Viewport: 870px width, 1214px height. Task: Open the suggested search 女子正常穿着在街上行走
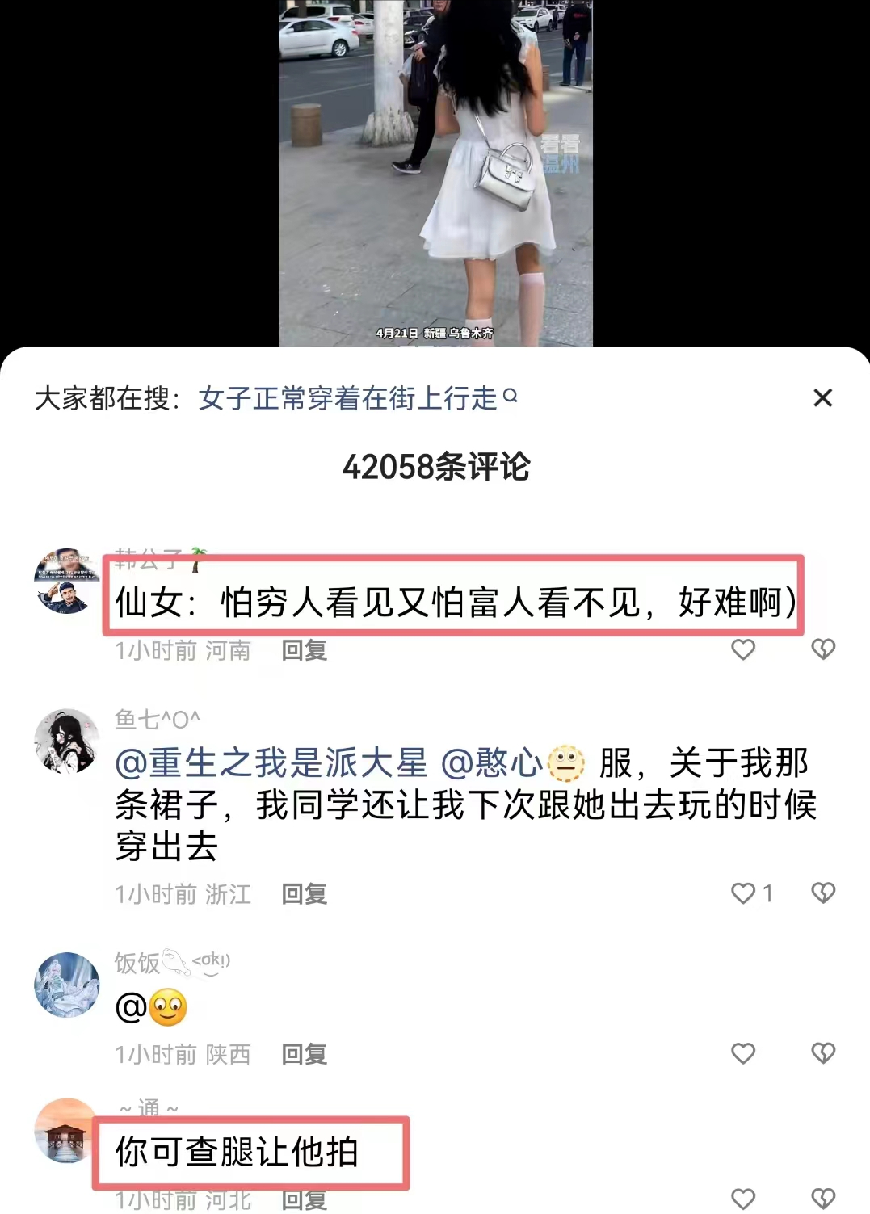[347, 398]
